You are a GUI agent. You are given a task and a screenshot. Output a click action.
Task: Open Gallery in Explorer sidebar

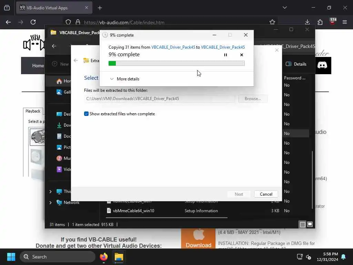(63, 92)
